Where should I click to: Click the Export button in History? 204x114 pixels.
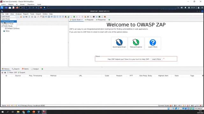[x=22, y=73]
